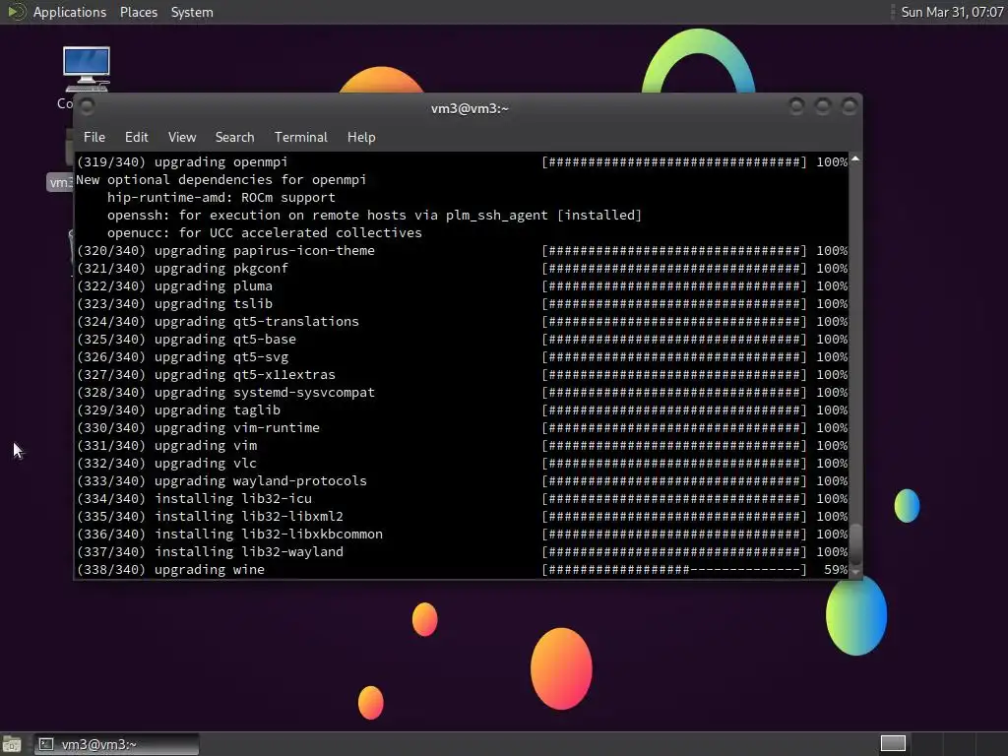Image resolution: width=1008 pixels, height=756 pixels.
Task: Click the 'upgrading wayland-protocols' line
Action: click(462, 480)
